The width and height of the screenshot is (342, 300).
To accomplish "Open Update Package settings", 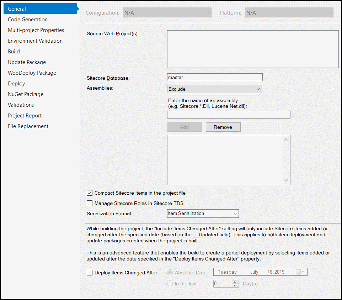I will tap(27, 62).
